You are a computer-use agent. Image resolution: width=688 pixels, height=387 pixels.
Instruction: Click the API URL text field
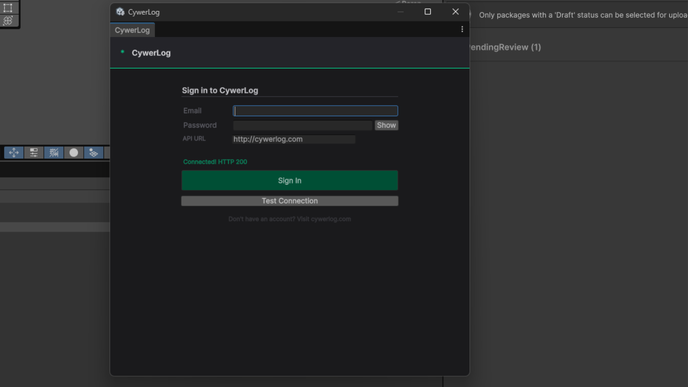tap(294, 139)
